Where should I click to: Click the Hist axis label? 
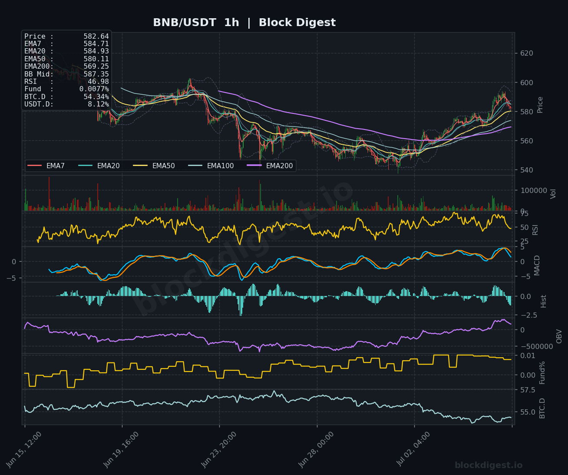(x=543, y=301)
